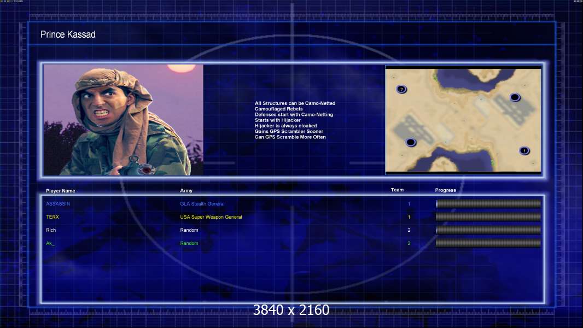Click the team number in TERX's row
Image resolution: width=583 pixels, height=328 pixels.
pos(409,217)
